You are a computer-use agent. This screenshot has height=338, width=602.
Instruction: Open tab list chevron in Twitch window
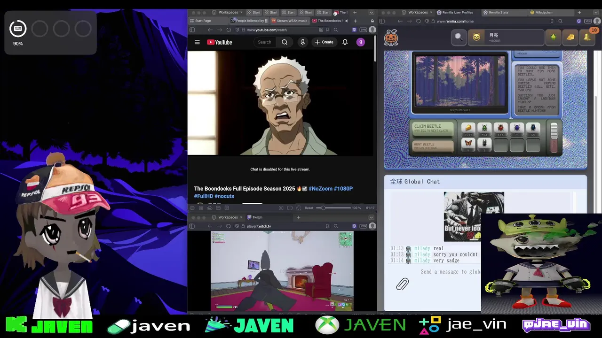click(x=371, y=217)
